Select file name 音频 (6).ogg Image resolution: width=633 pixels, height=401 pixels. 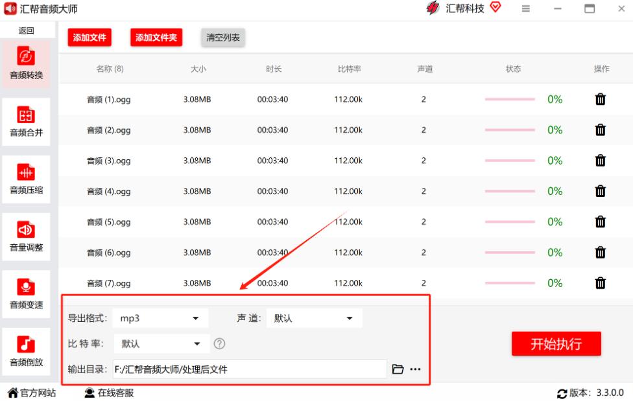109,253
